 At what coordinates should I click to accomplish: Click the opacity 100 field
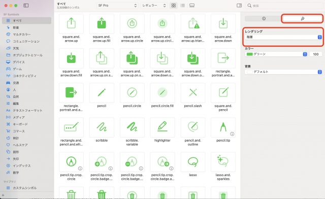(316, 54)
